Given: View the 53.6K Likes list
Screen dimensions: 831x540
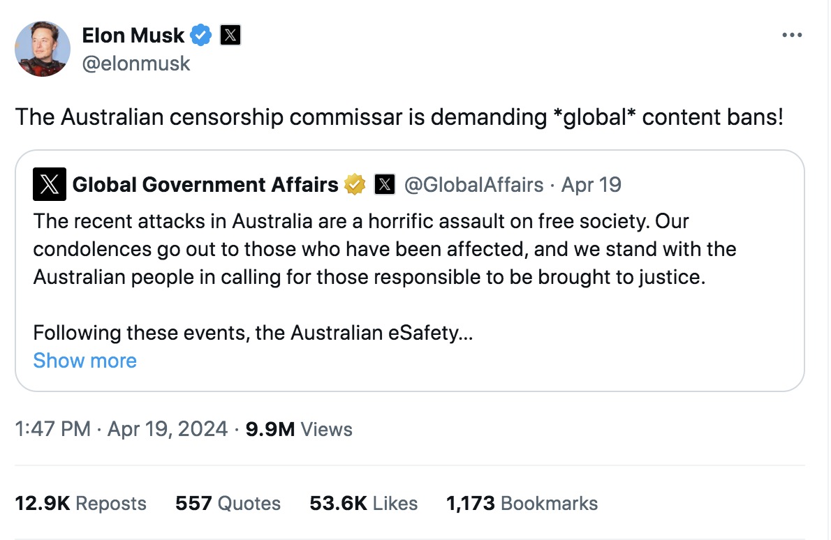Looking at the screenshot, I should (363, 503).
